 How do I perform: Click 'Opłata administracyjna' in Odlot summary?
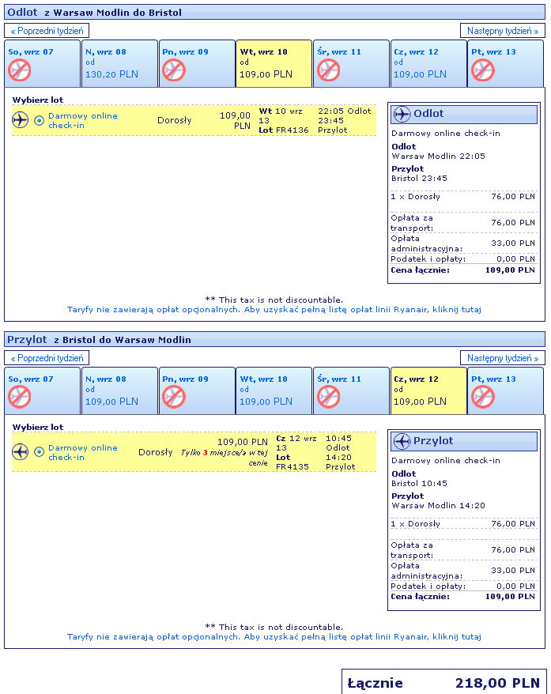[427, 243]
